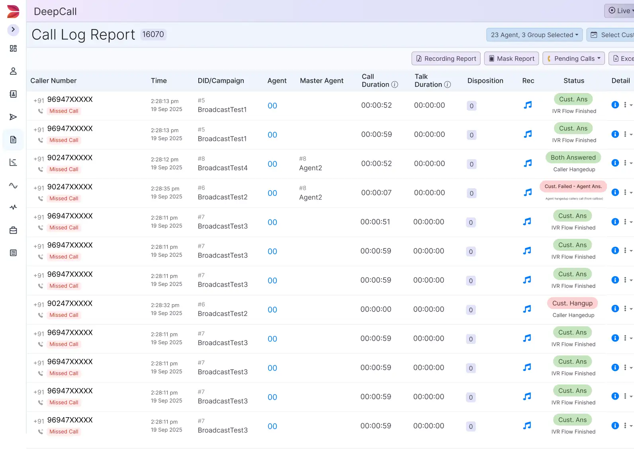Screen dimensions: 634x449
Task: Open the contacts book icon in sidebar
Action: point(13,94)
